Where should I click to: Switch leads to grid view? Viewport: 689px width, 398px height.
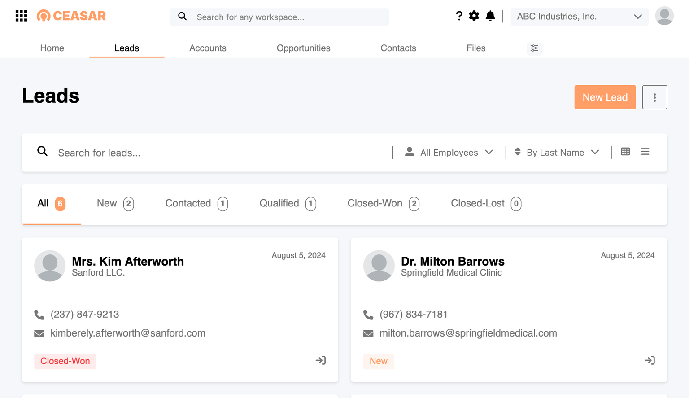click(625, 152)
